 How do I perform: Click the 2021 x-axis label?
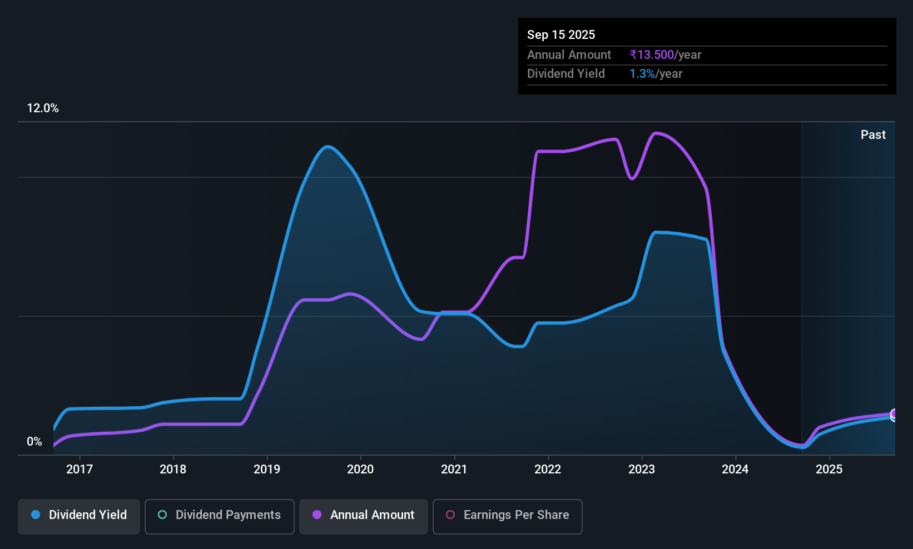pyautogui.click(x=454, y=470)
